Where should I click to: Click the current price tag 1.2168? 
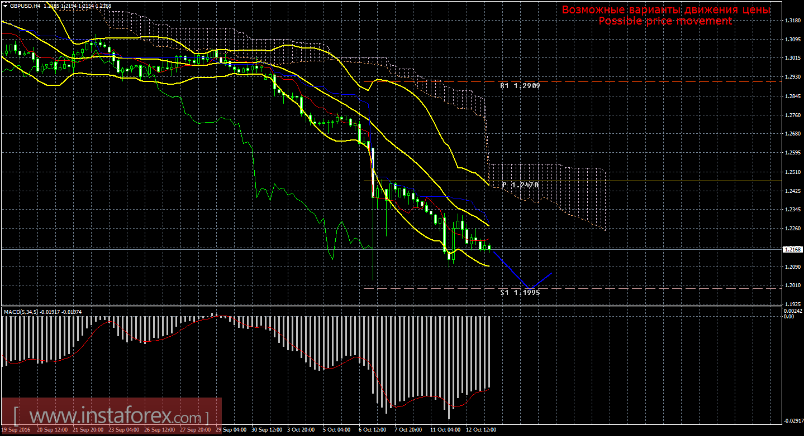tap(793, 249)
